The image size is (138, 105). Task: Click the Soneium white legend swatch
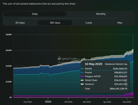[x=82, y=84]
